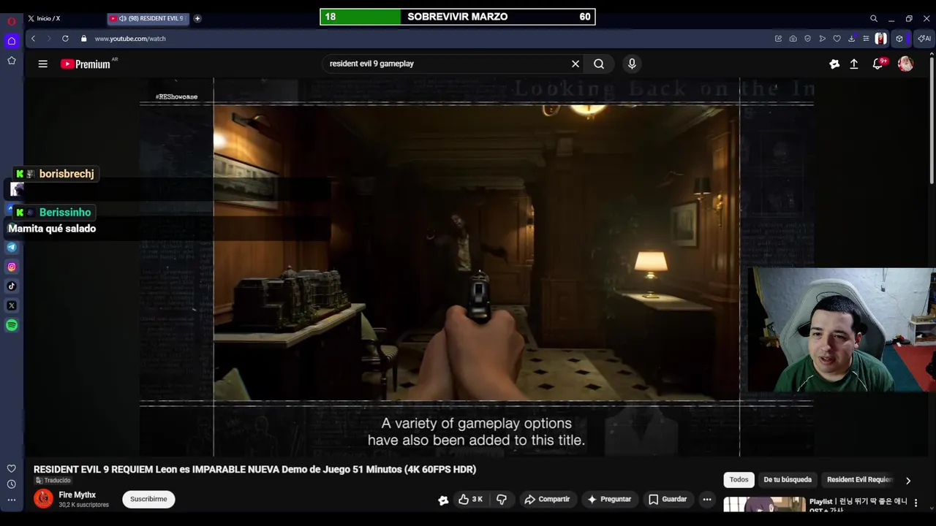Image resolution: width=936 pixels, height=526 pixels.
Task: Open Instagram in the Opera sidebar
Action: click(x=12, y=267)
